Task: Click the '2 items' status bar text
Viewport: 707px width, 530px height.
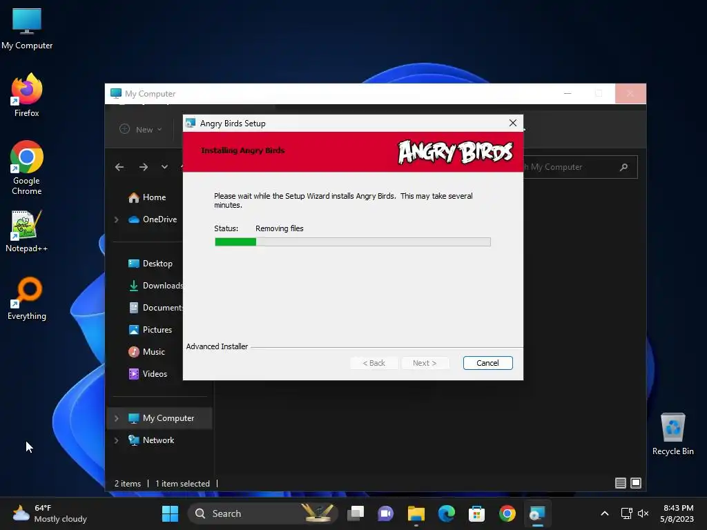Action: pyautogui.click(x=128, y=484)
